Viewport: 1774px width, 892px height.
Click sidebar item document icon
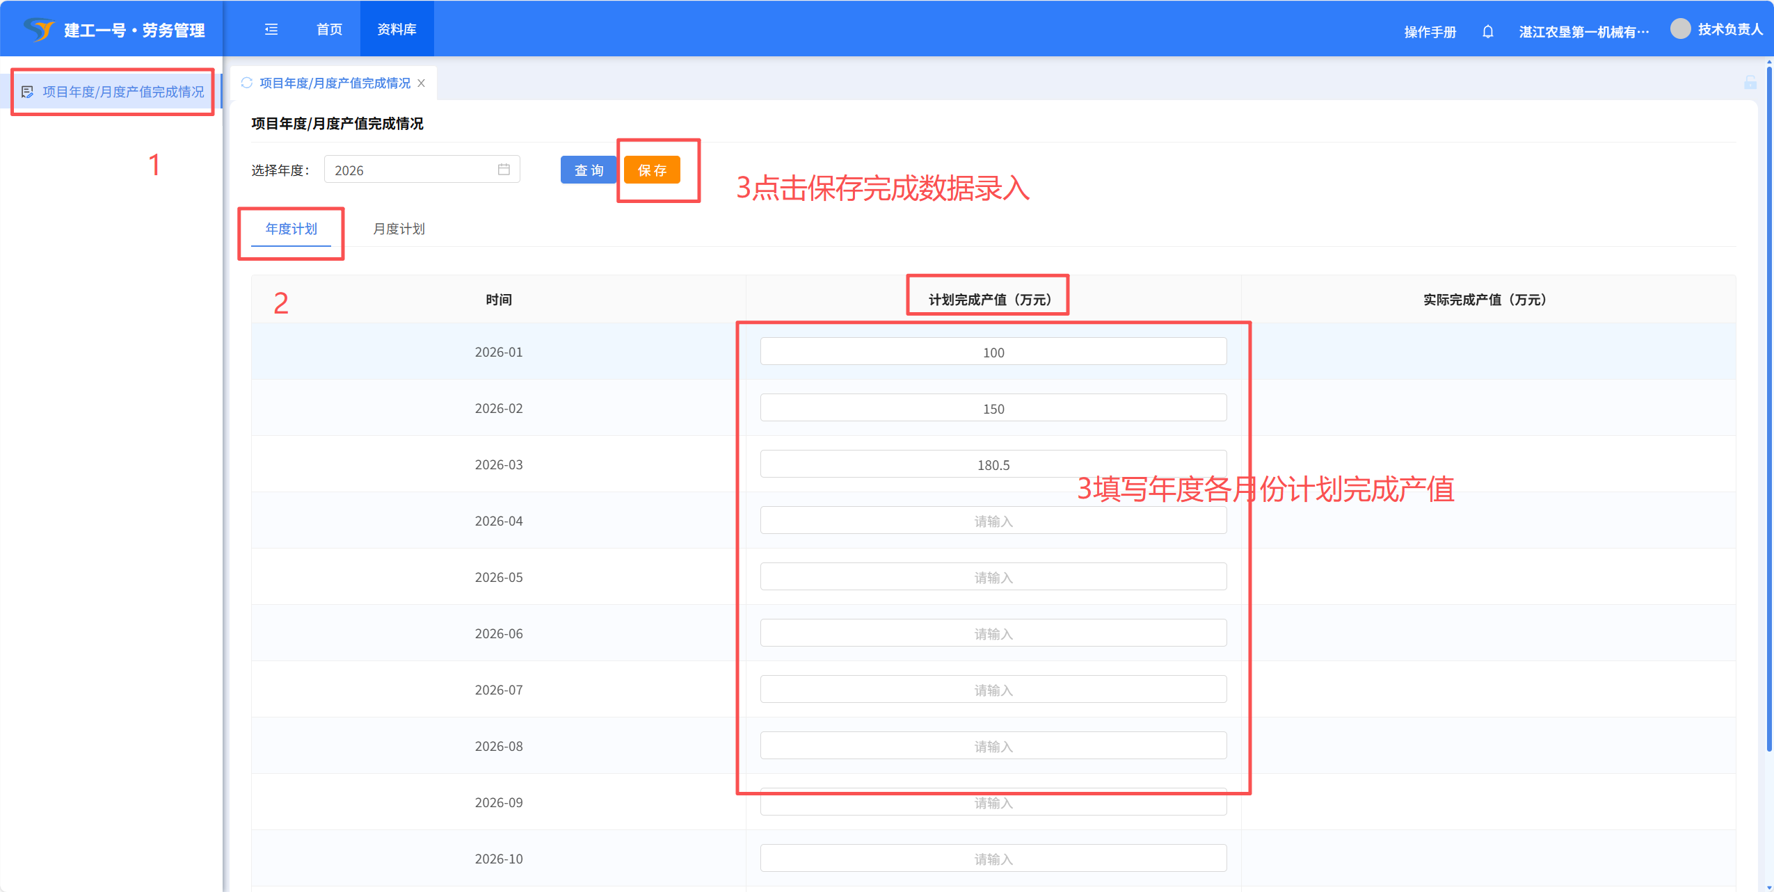28,92
